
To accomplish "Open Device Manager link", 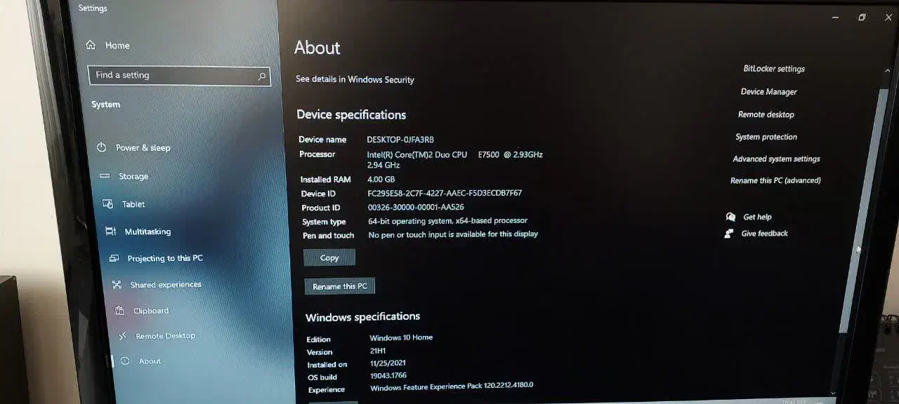I will (769, 92).
